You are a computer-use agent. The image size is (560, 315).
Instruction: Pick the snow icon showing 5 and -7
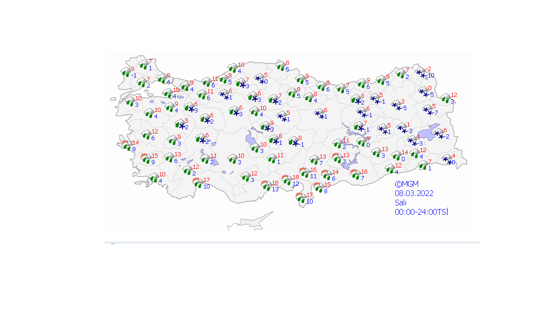[x=427, y=110]
